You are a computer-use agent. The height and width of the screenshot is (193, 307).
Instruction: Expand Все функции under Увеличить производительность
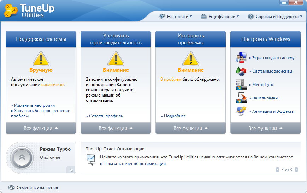point(116,128)
